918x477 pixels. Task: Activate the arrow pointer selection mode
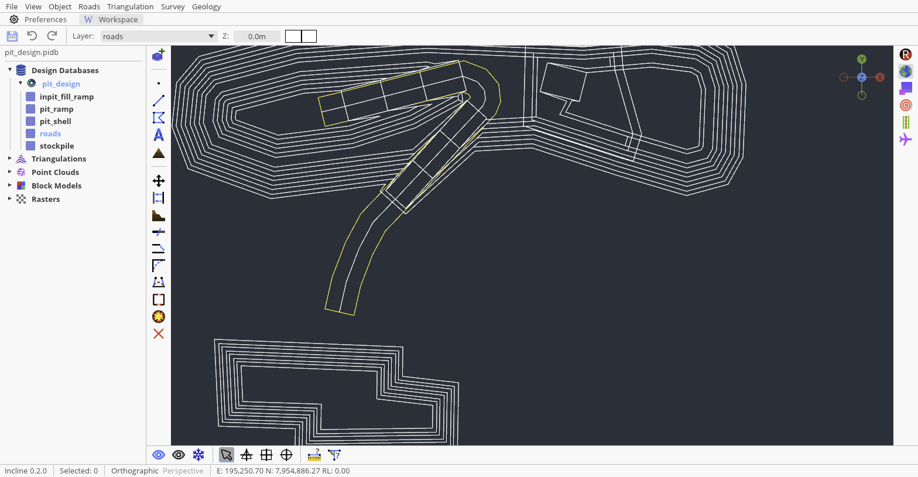tap(227, 455)
